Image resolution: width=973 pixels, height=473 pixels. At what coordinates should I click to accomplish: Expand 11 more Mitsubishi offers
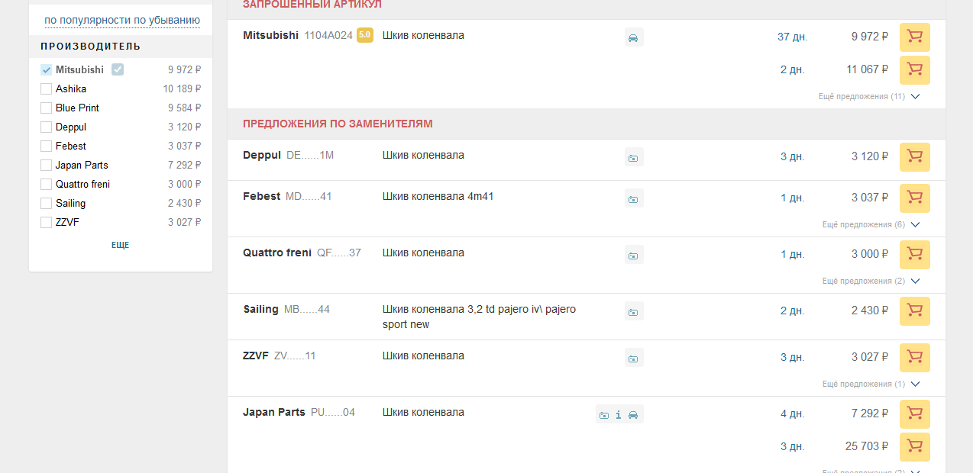coord(868,97)
